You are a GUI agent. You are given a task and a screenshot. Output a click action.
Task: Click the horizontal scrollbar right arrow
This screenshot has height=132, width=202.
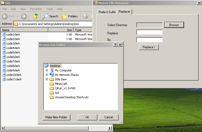110,128
